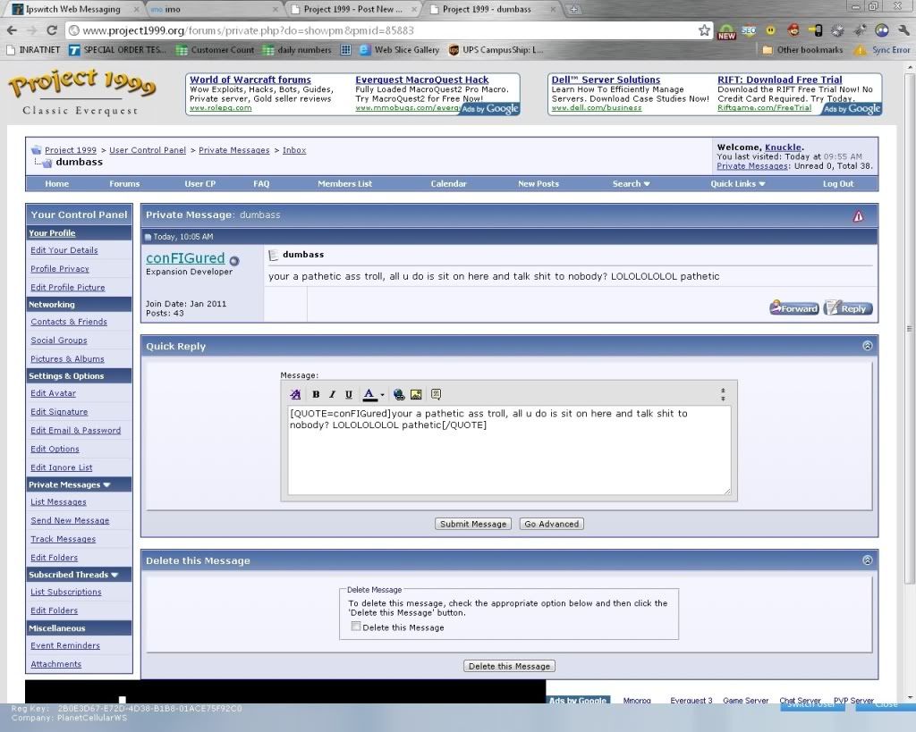The width and height of the screenshot is (916, 732).
Task: Click the Remove Text Formatting icon in editor
Action: coord(295,395)
